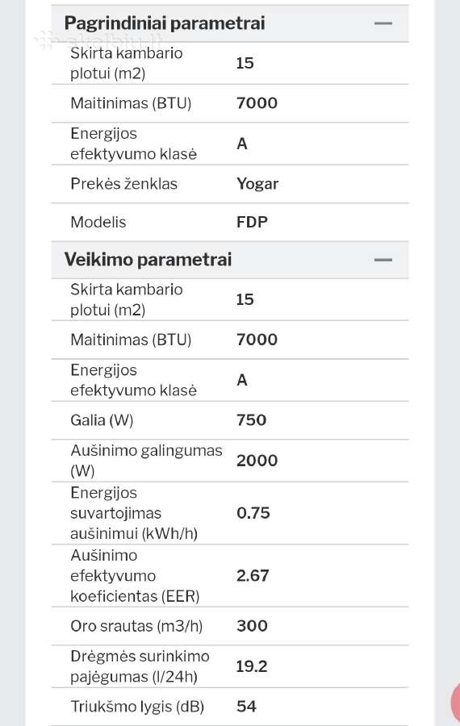Click Skirta kambario plotui row in Pagrindiniai
The height and width of the screenshot is (726, 460).
230,64
